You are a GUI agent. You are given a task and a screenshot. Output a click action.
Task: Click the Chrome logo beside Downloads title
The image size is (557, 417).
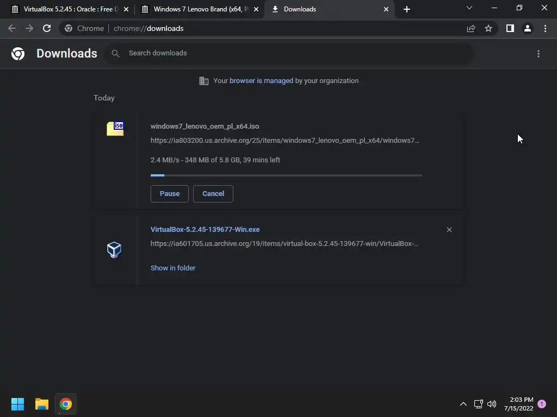18,54
